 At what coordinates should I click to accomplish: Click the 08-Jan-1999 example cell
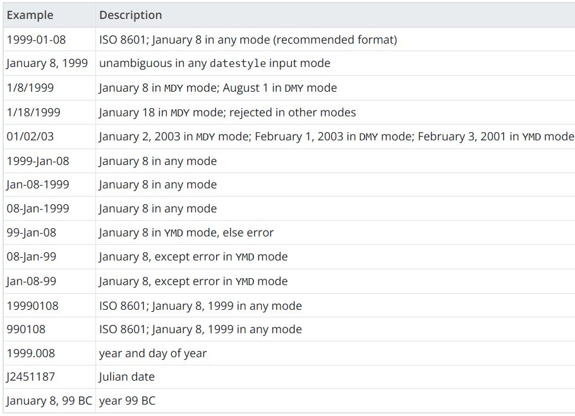[x=38, y=209]
